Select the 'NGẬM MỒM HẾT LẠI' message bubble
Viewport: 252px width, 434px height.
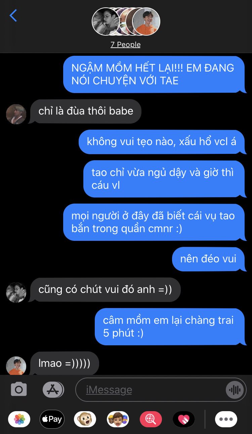154,74
